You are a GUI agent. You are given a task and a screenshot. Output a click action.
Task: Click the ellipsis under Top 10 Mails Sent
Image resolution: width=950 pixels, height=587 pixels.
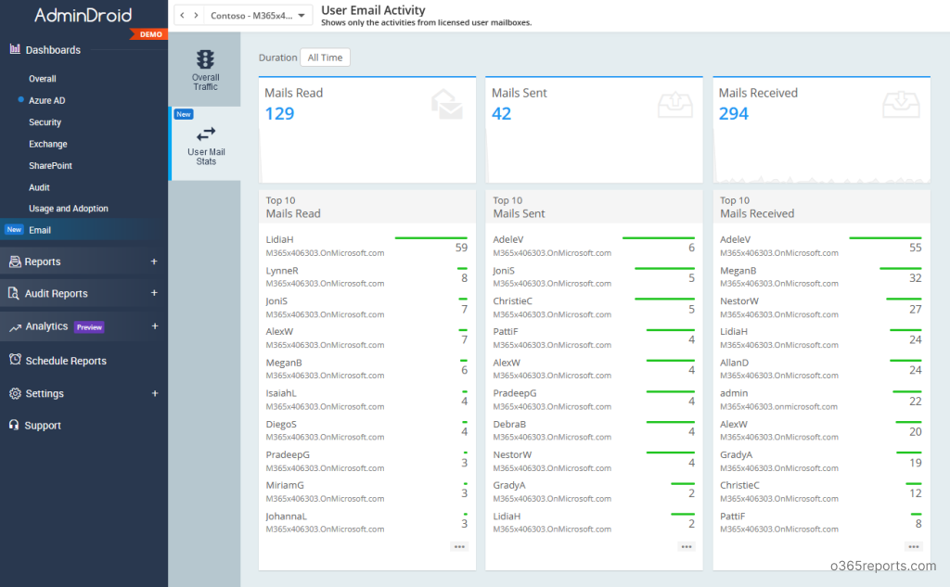click(686, 547)
